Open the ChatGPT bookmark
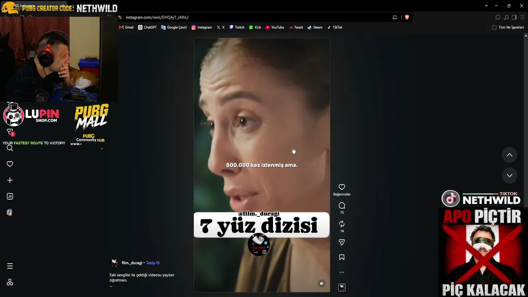528x297 pixels. coord(147,27)
